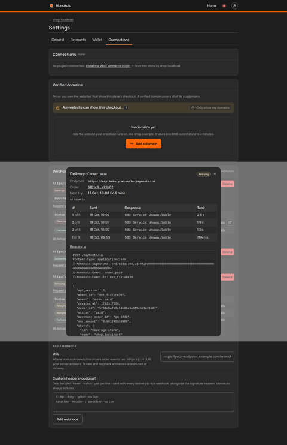
Task: Click the '3 of 8' attempt row
Action: [x=143, y=222]
